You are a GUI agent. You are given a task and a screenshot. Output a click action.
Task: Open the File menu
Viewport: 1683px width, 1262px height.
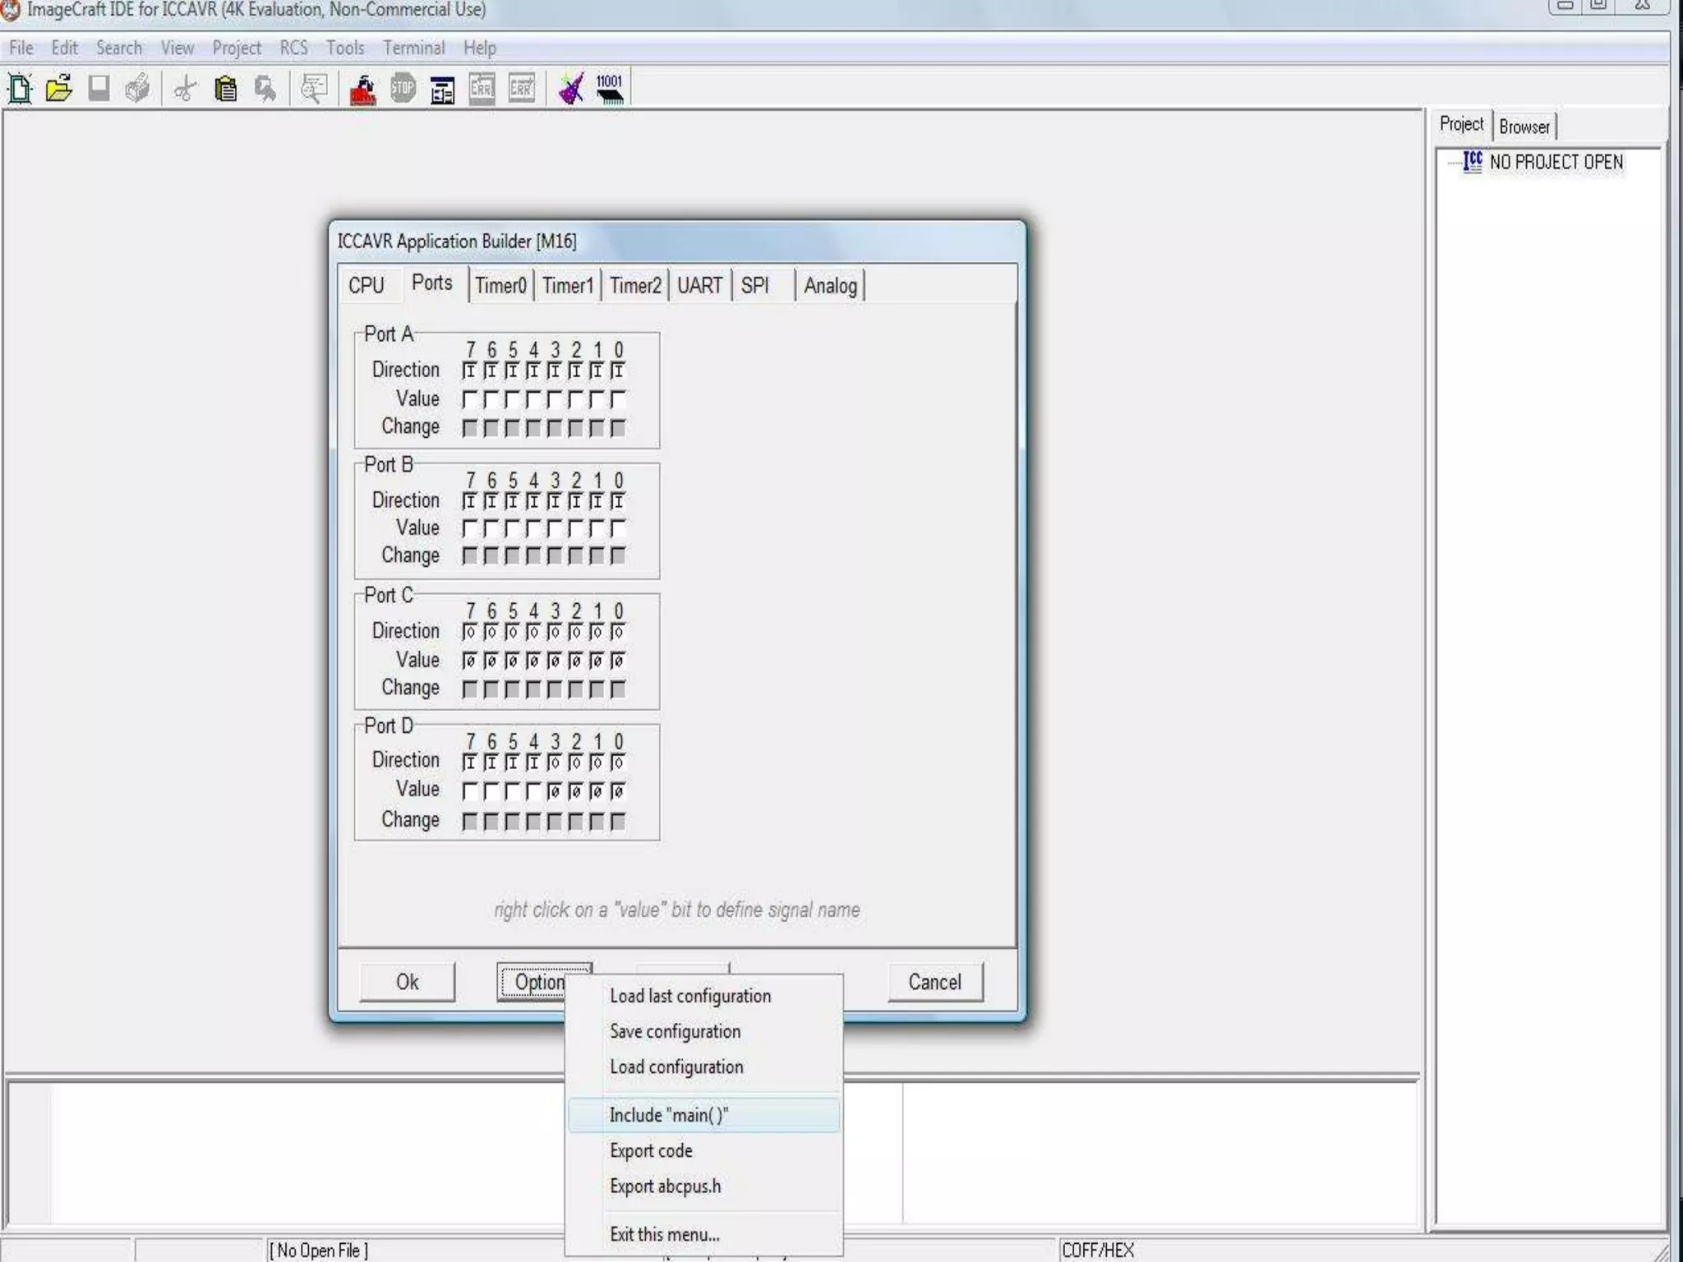[21, 48]
